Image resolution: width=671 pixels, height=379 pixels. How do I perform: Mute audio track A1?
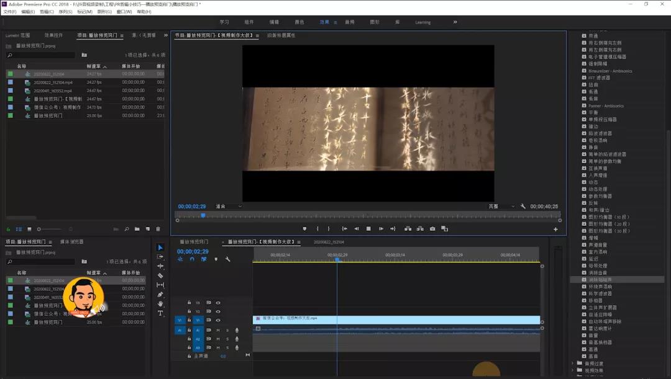coord(218,330)
